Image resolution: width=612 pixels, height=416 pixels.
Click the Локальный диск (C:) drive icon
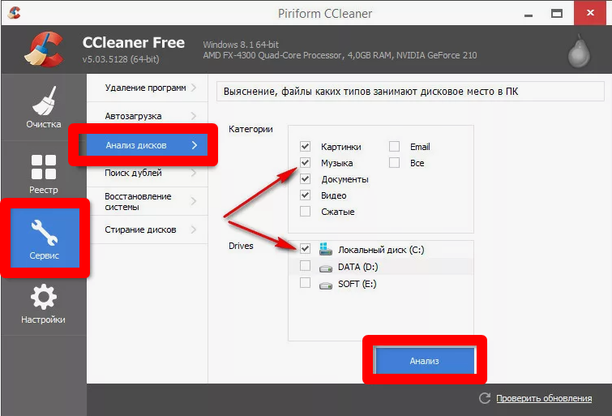pos(325,249)
